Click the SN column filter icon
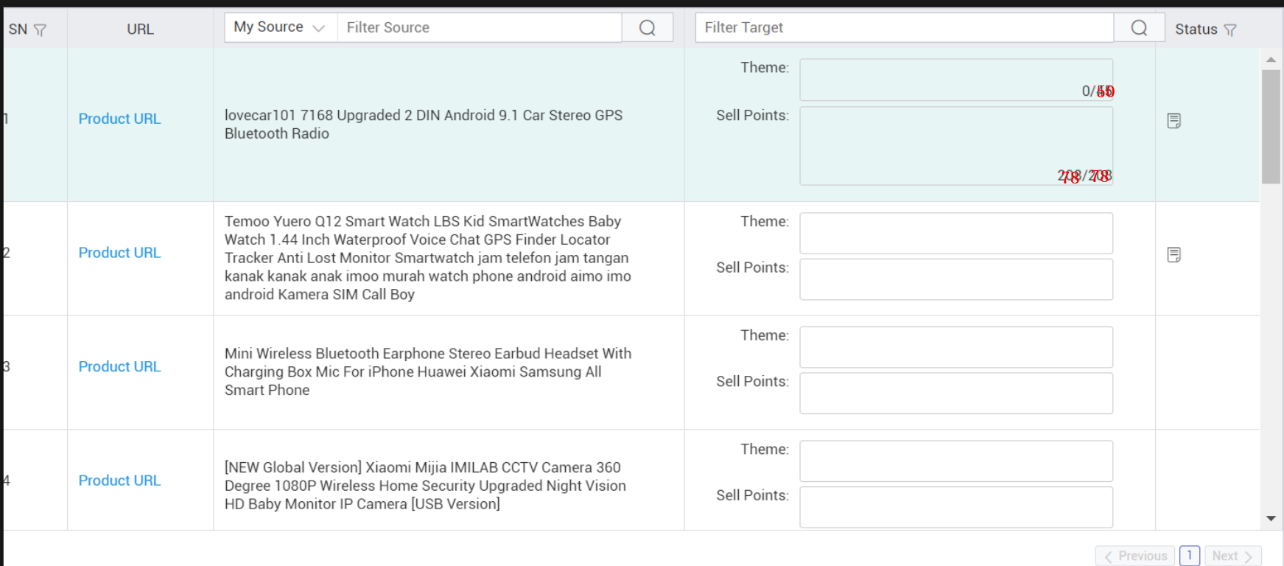This screenshot has width=1284, height=566. 41,30
